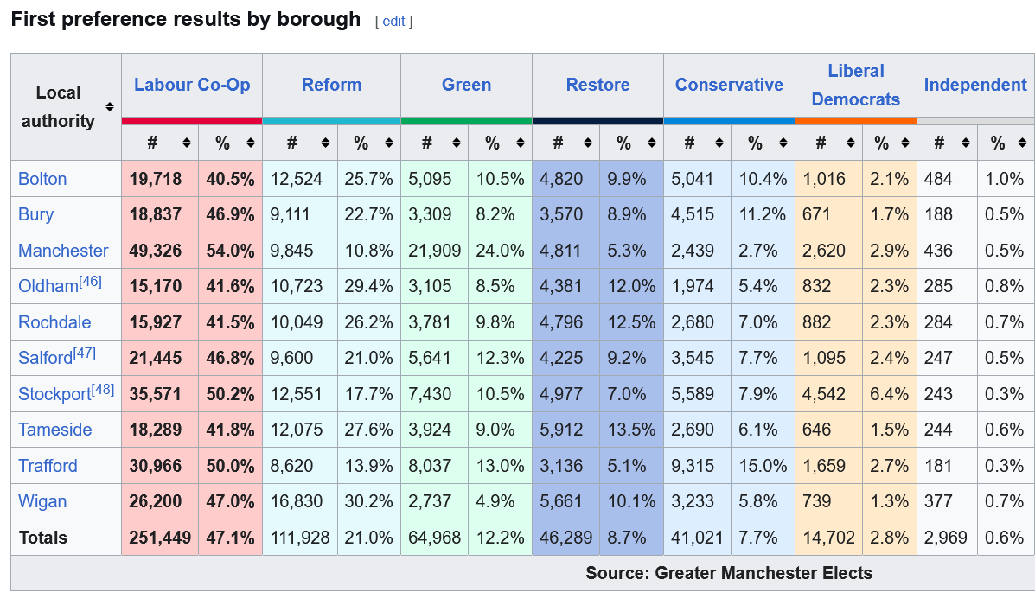Open the Oldham borough link
1035x592 pixels.
(x=48, y=286)
